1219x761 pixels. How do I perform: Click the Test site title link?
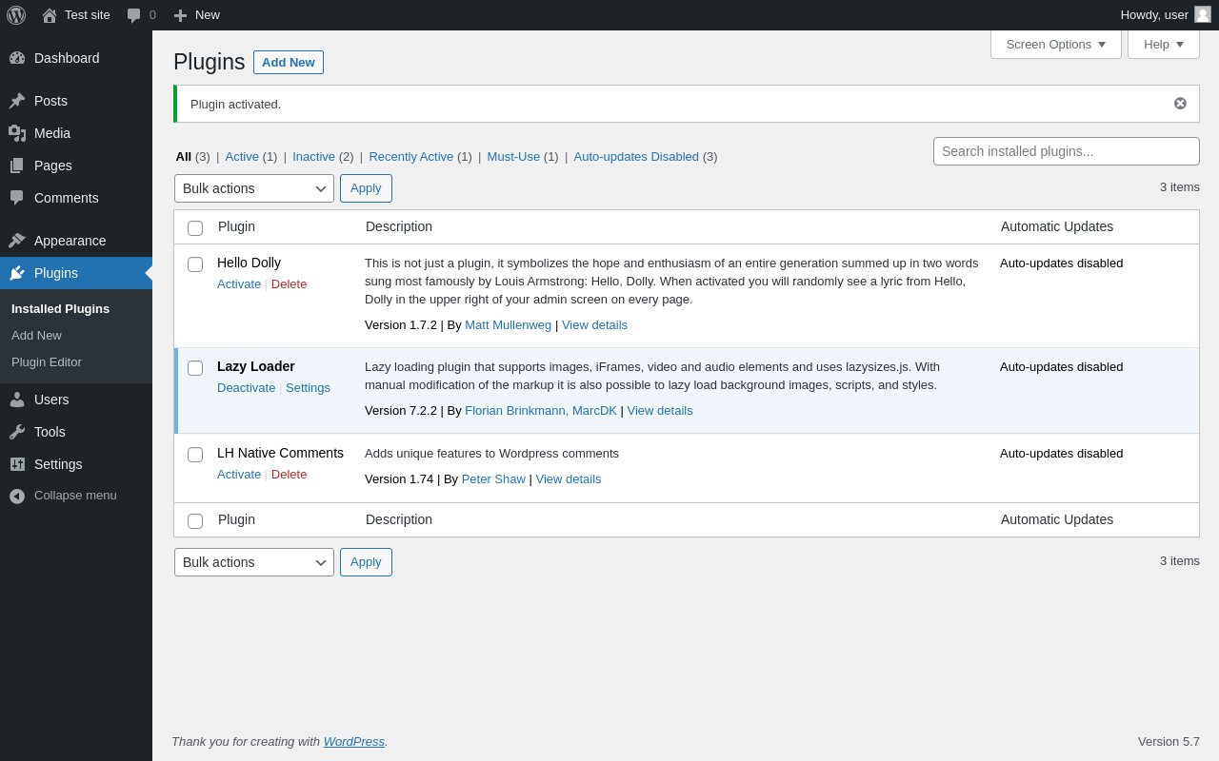[88, 15]
